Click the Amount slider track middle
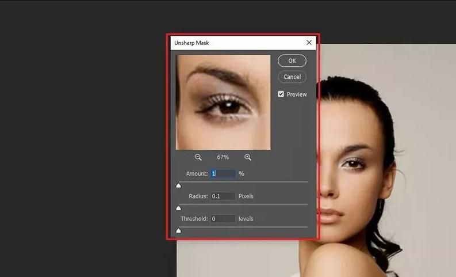The height and width of the screenshot is (277, 456). (243, 182)
